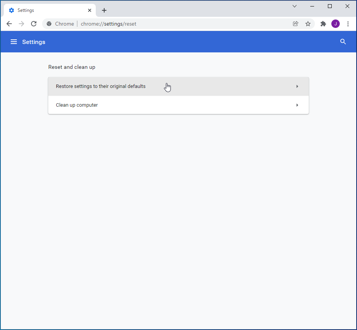Open the share icon in the toolbar
357x330 pixels.
[295, 24]
